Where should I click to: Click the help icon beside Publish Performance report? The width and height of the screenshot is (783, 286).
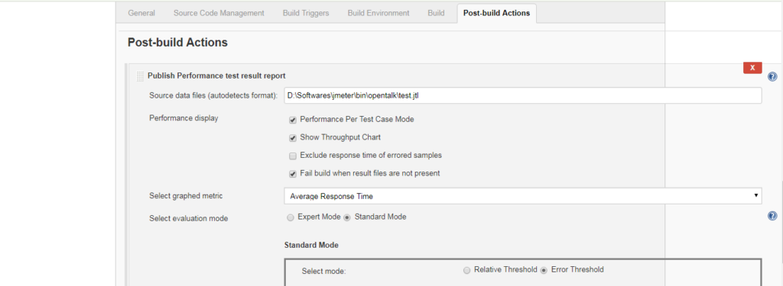pyautogui.click(x=772, y=77)
